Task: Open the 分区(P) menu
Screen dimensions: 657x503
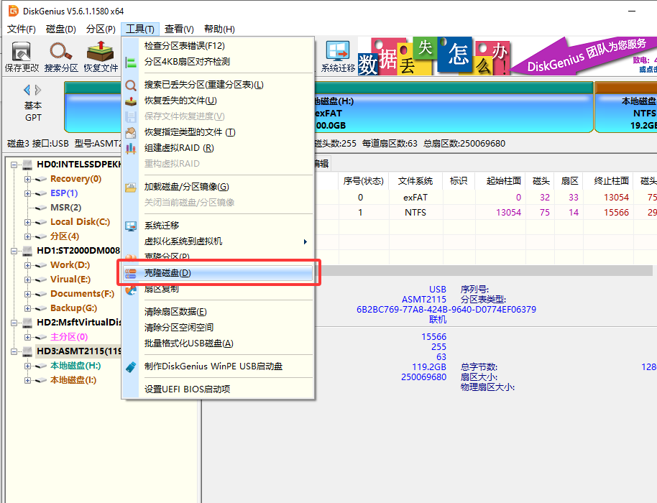Action: click(x=101, y=29)
